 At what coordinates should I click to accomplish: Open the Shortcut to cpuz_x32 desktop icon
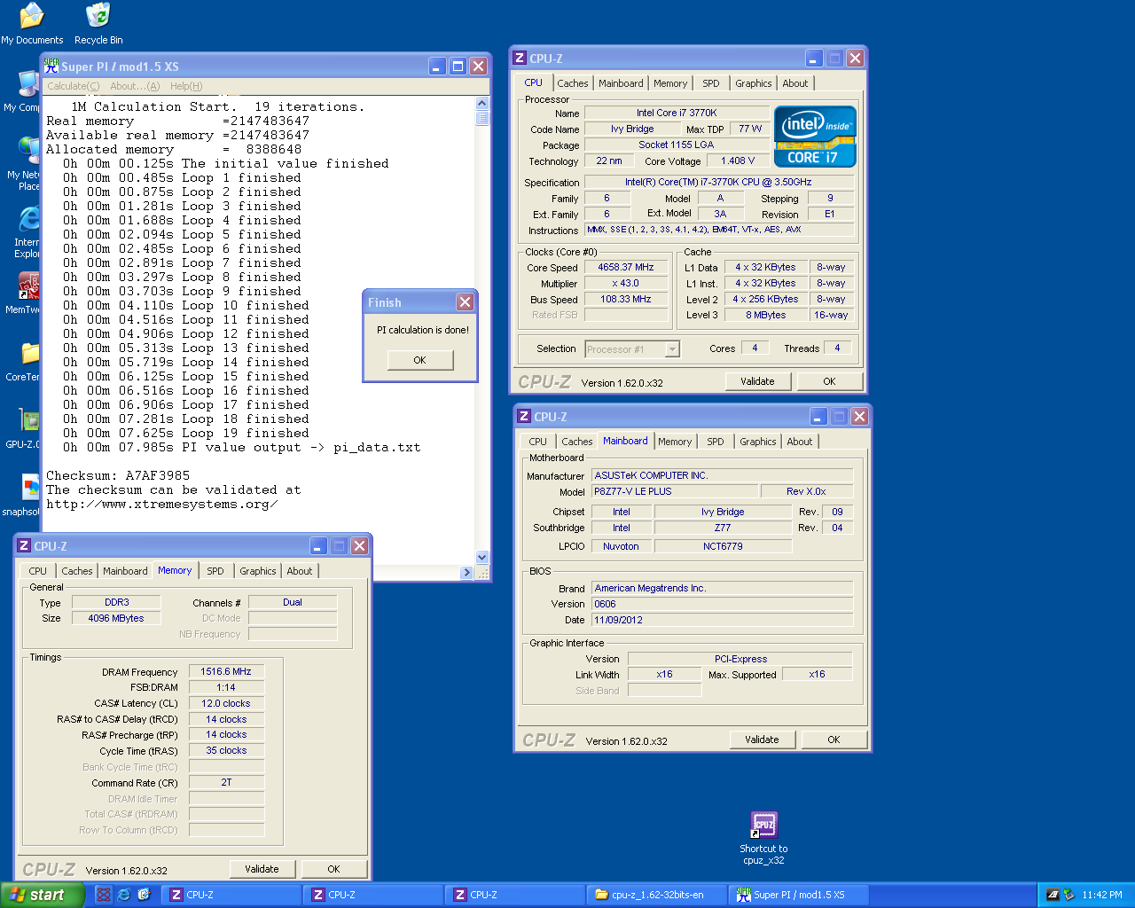(x=763, y=838)
